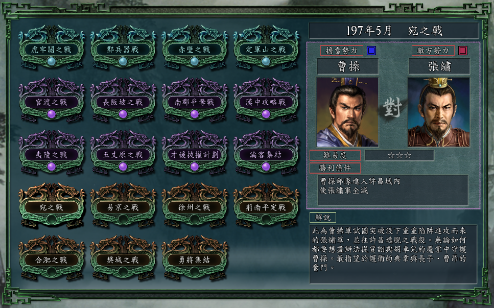This screenshot has width=494, height=308.
Task: Choose the 官渡之戰 scenario badge
Action: 52,100
